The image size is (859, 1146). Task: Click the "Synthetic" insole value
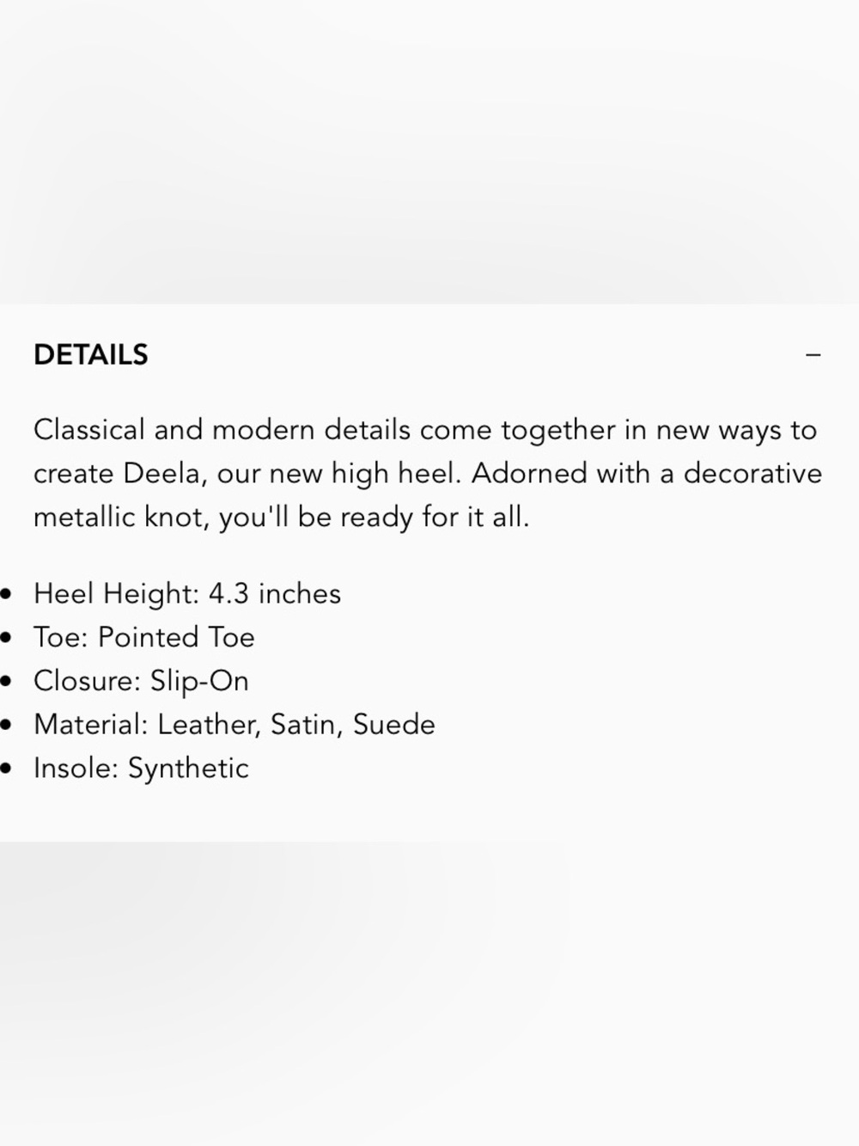click(188, 769)
